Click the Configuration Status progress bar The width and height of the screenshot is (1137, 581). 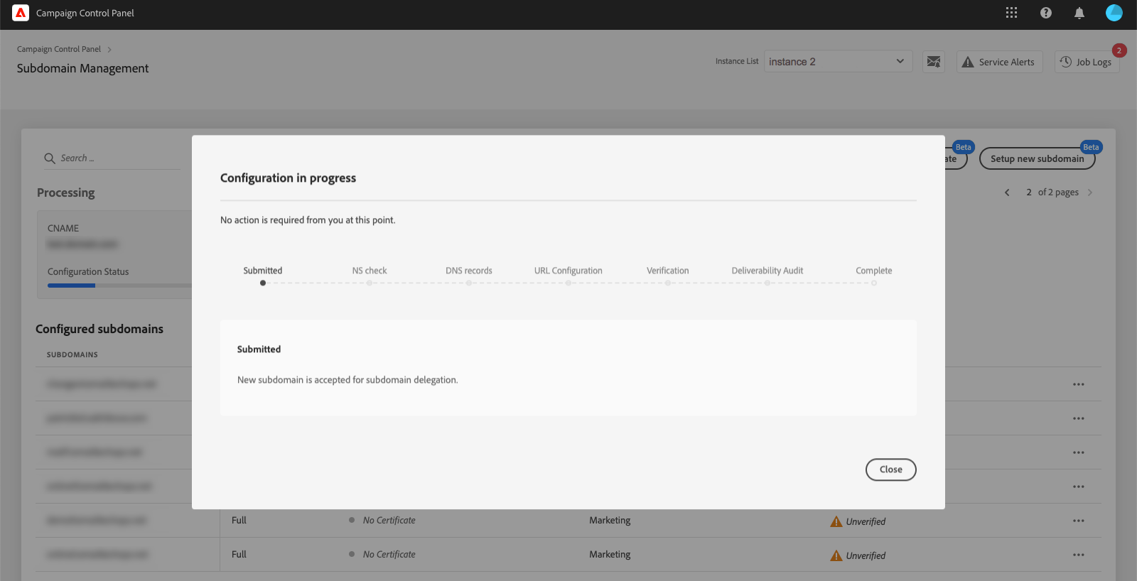[119, 286]
